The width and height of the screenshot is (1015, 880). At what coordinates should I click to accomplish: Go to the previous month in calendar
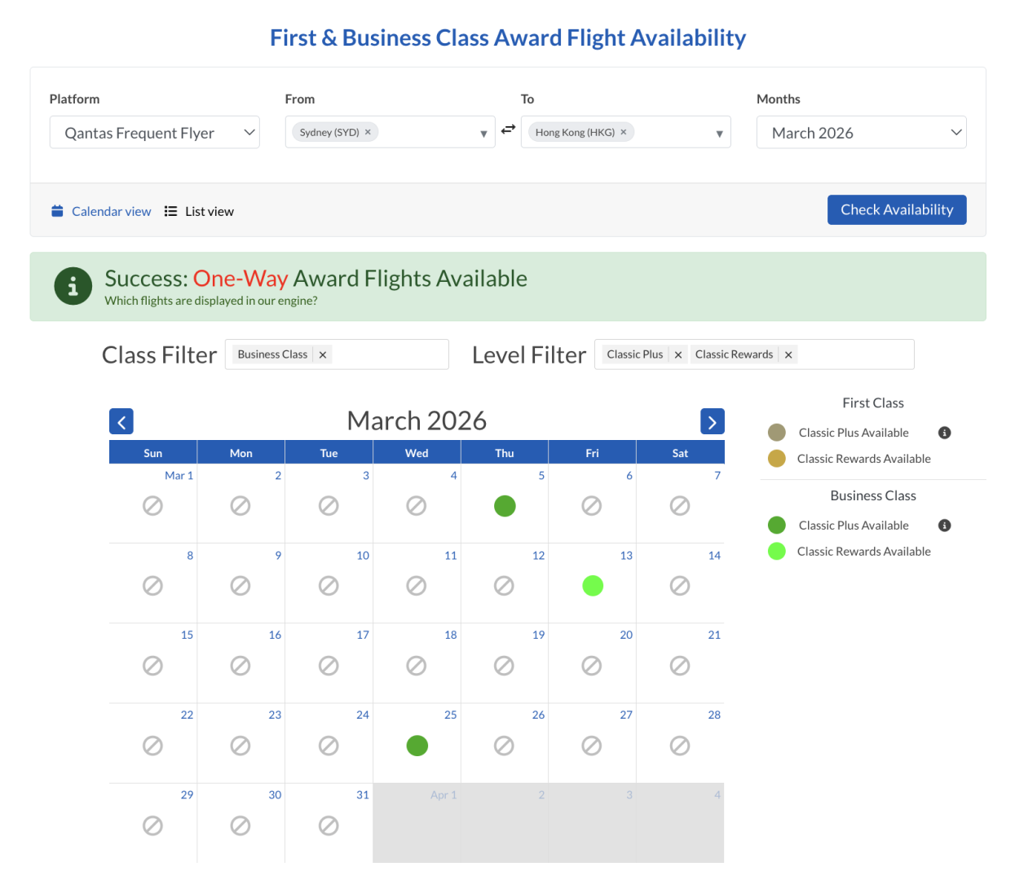pyautogui.click(x=121, y=422)
